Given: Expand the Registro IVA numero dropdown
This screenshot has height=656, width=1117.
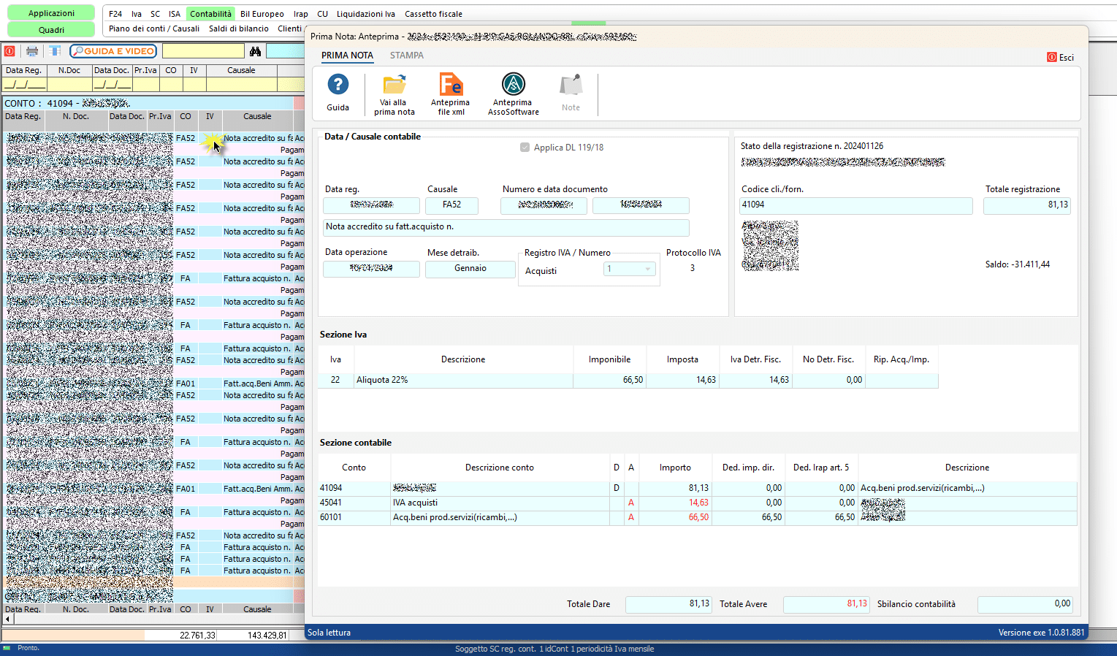Looking at the screenshot, I should (647, 270).
